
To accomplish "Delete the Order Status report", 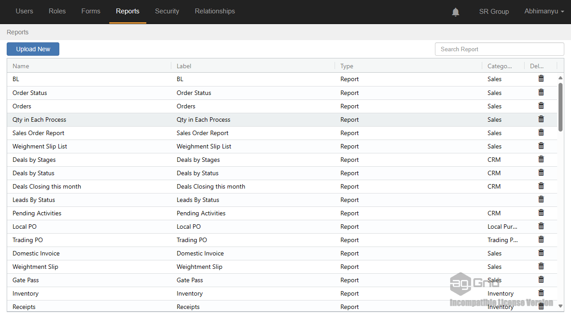I will (x=541, y=92).
